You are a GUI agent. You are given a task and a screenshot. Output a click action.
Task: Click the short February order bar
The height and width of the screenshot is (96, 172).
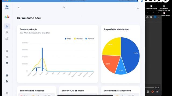point(37,70)
